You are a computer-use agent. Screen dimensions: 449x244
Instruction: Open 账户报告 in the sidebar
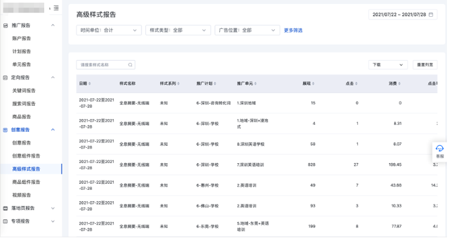pyautogui.click(x=21, y=39)
